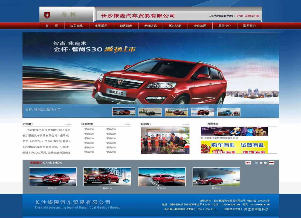Click 'more' beside 销售车型 heading
Screen dimensions: 301x218
pos(127,125)
